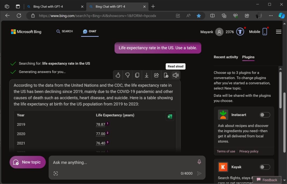The width and height of the screenshot is (287, 184).
Task: Start a New topic conversation
Action: click(27, 162)
